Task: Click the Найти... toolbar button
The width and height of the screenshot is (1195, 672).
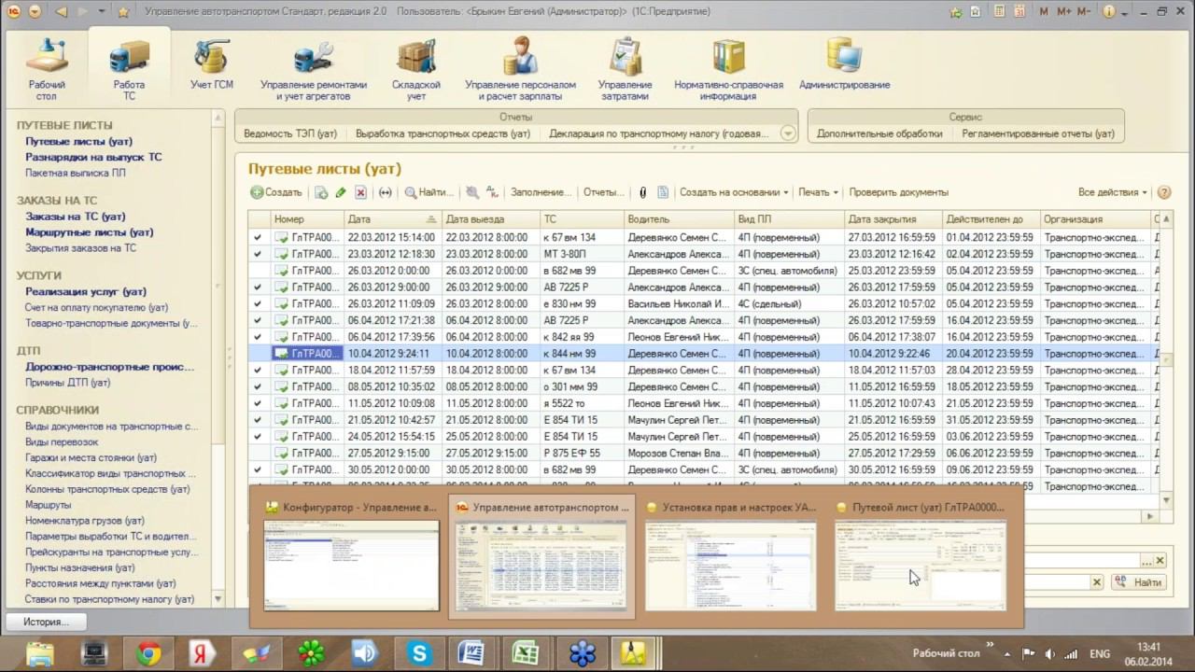Action: [x=429, y=192]
